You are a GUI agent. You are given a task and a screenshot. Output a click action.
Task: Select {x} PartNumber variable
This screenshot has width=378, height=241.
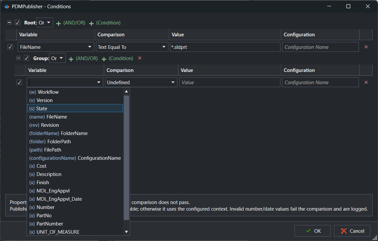pyautogui.click(x=75, y=224)
